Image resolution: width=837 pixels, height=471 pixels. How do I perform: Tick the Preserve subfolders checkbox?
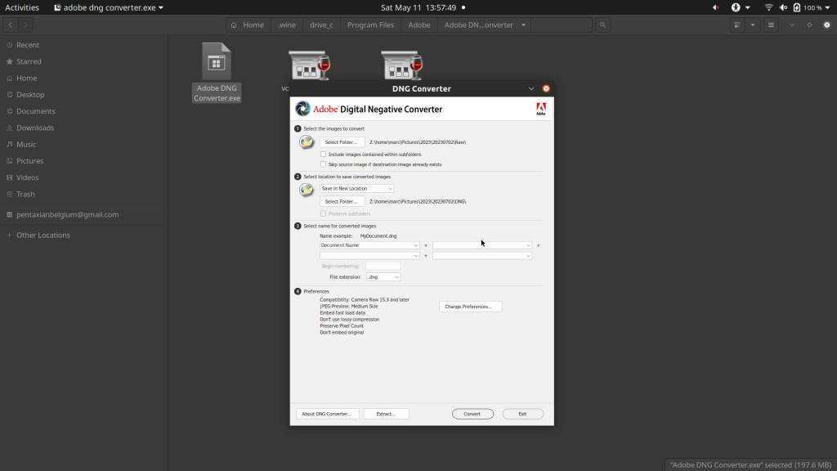click(x=323, y=213)
